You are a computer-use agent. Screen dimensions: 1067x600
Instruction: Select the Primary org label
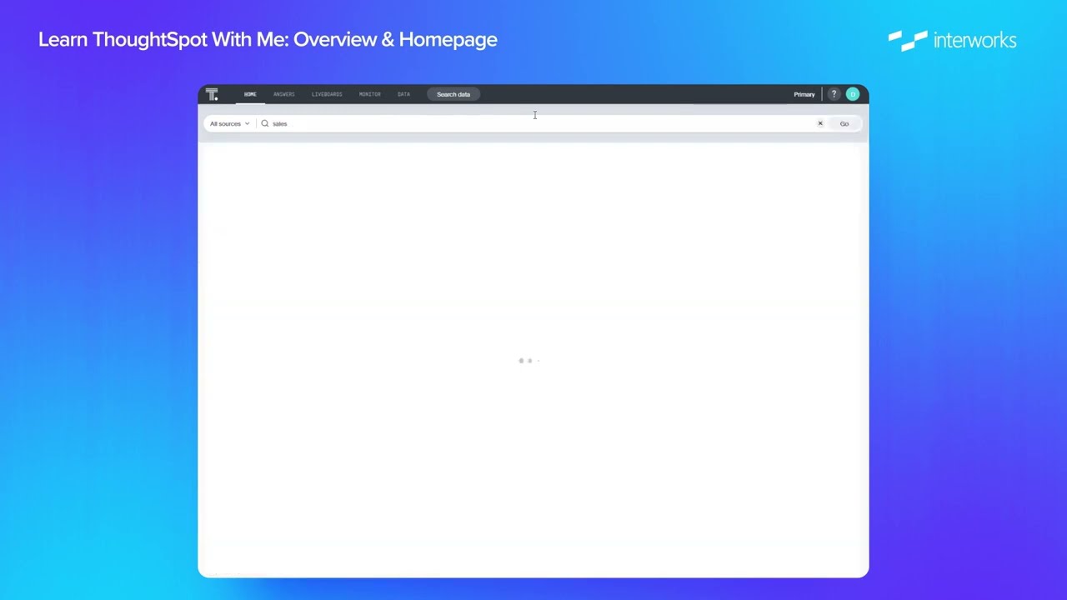tap(804, 94)
